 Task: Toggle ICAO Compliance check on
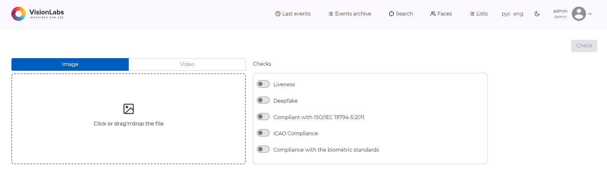[x=263, y=133]
